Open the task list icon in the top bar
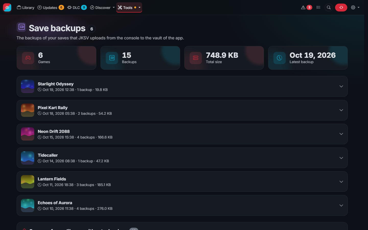This screenshot has height=230, width=368. click(318, 7)
